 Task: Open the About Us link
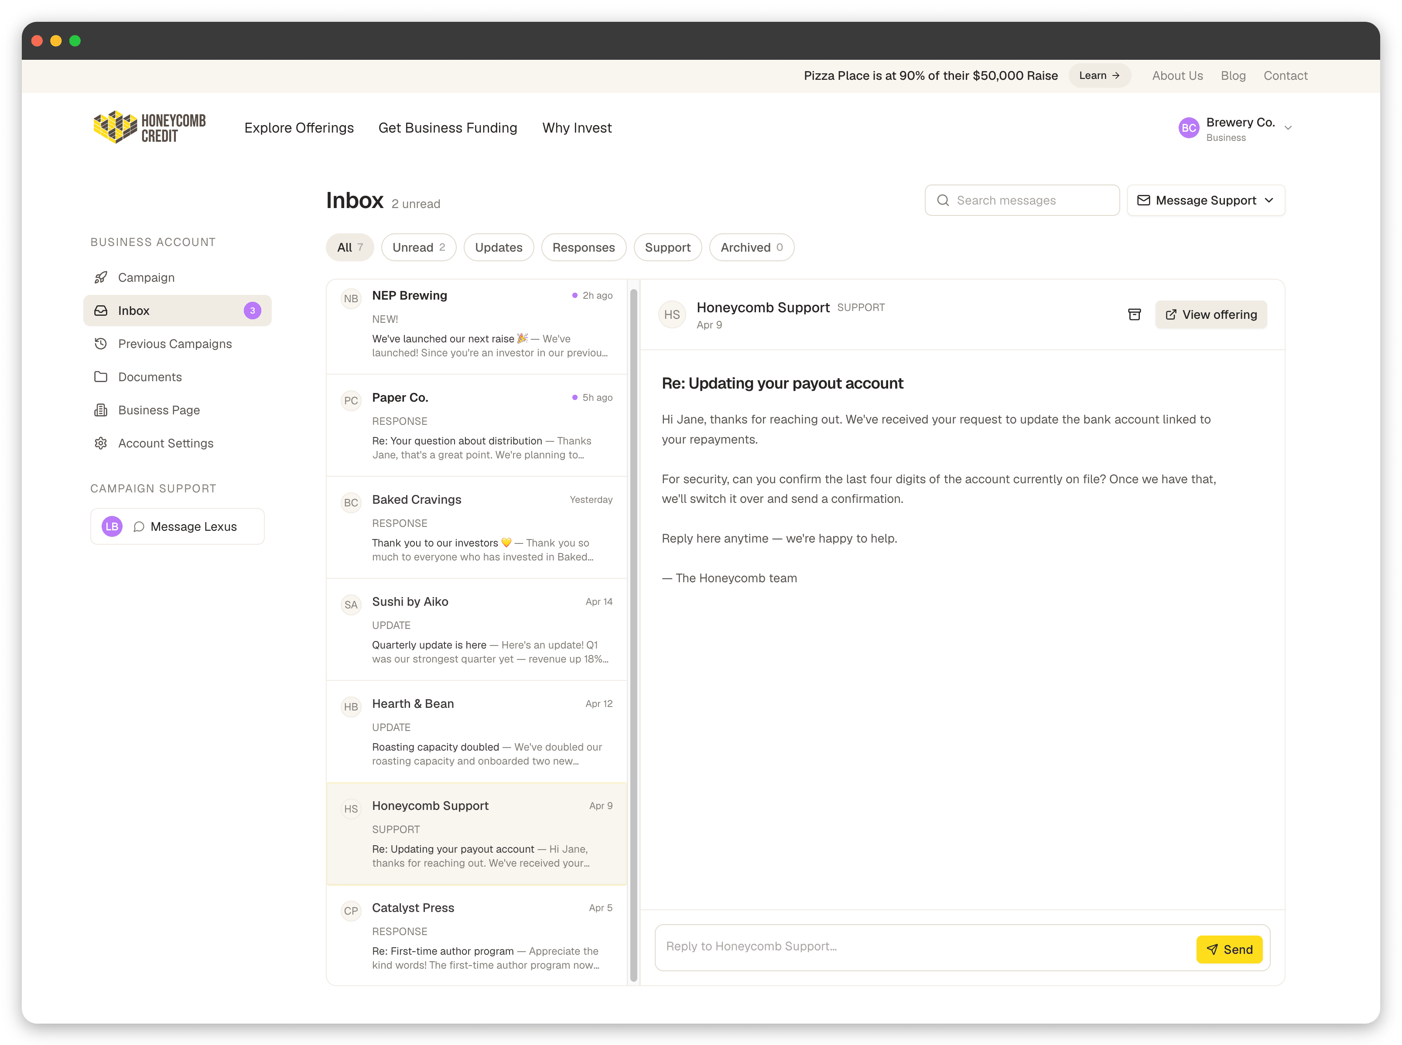[x=1177, y=75]
